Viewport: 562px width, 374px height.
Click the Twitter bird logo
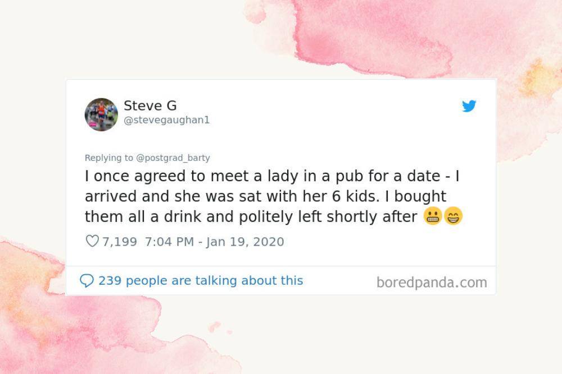pyautogui.click(x=469, y=106)
